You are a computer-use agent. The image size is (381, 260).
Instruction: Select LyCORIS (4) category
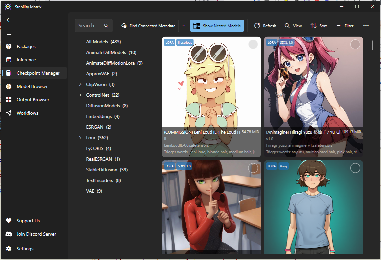pos(99,148)
